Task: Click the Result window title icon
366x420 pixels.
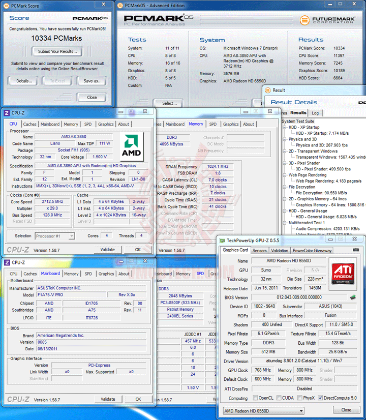Action: 267,91
